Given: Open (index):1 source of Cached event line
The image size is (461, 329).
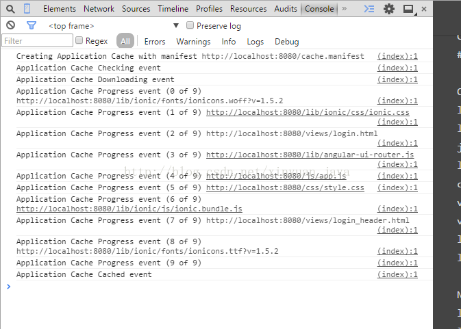Looking at the screenshot, I should (397, 274).
